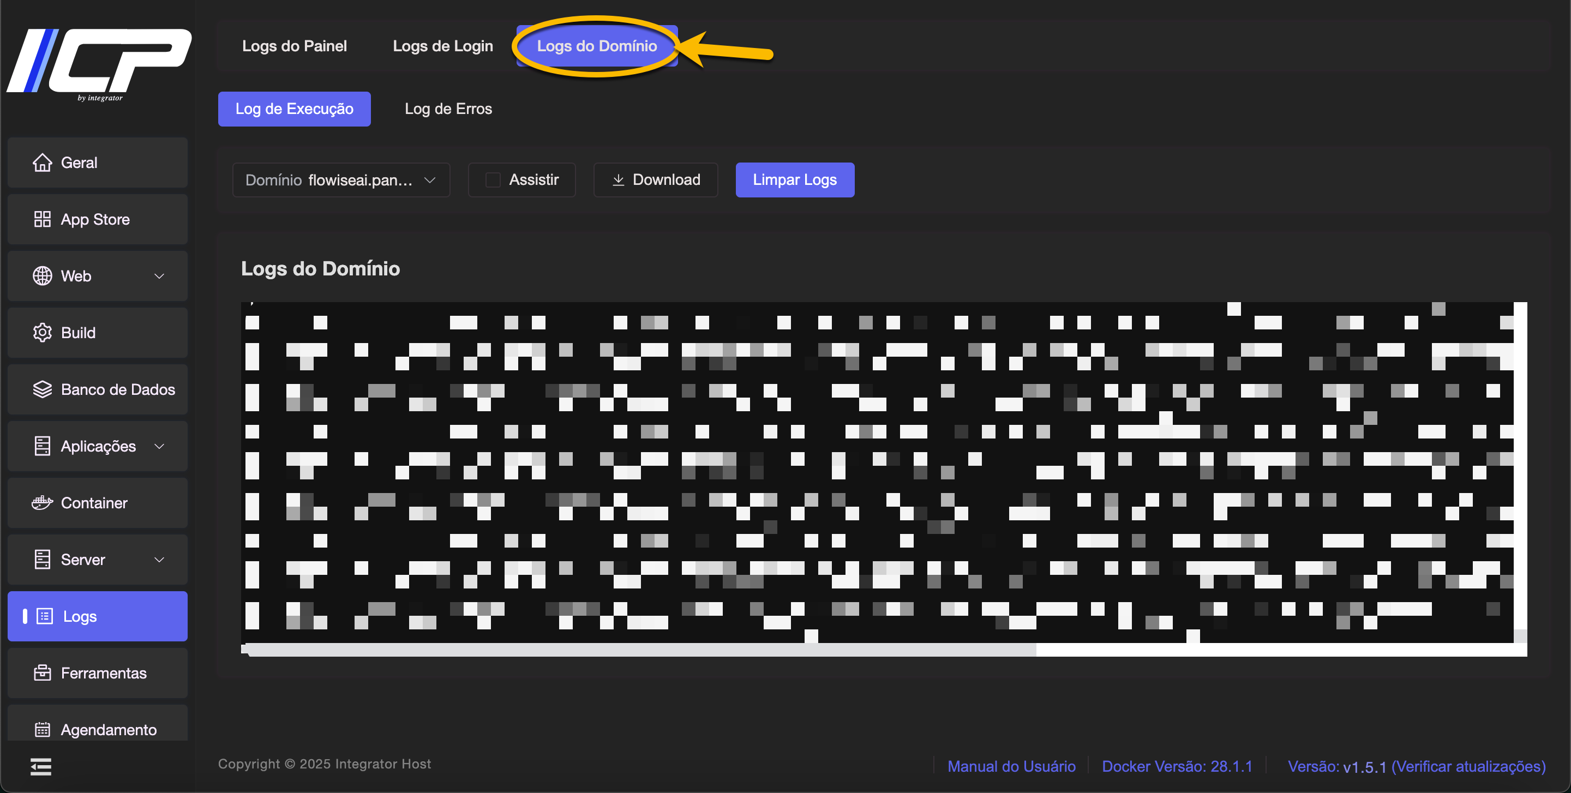This screenshot has width=1571, height=793.
Task: Click the horizontal log scrollbar
Action: [640, 650]
